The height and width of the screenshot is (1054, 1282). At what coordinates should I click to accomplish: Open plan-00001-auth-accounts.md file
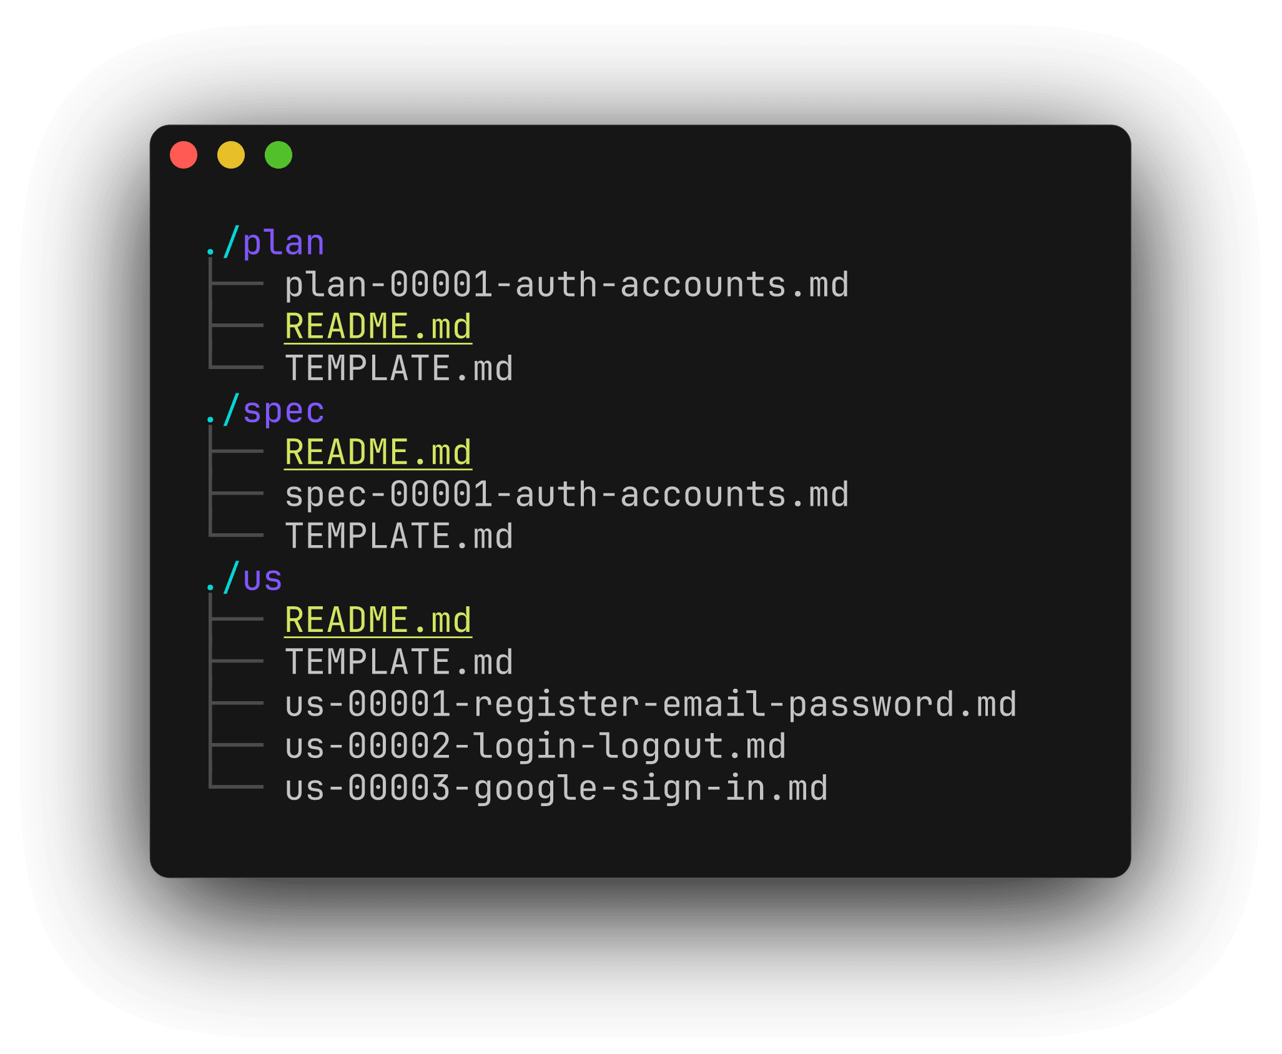coord(567,285)
